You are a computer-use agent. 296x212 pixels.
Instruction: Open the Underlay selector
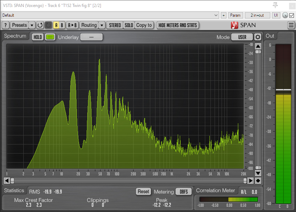point(91,37)
